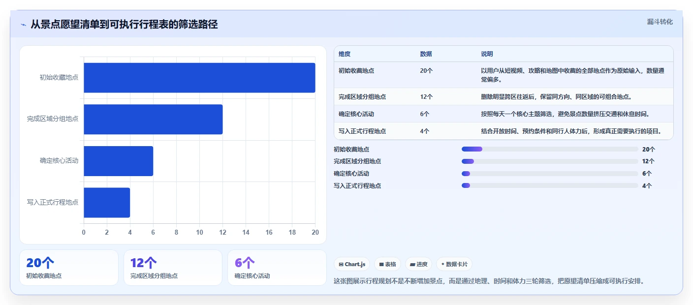
Task: Select the 进度 tag chip
Action: pyautogui.click(x=419, y=264)
